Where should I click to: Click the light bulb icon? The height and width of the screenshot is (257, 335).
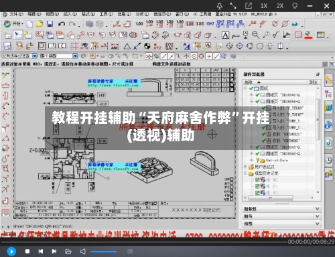[x=295, y=6]
